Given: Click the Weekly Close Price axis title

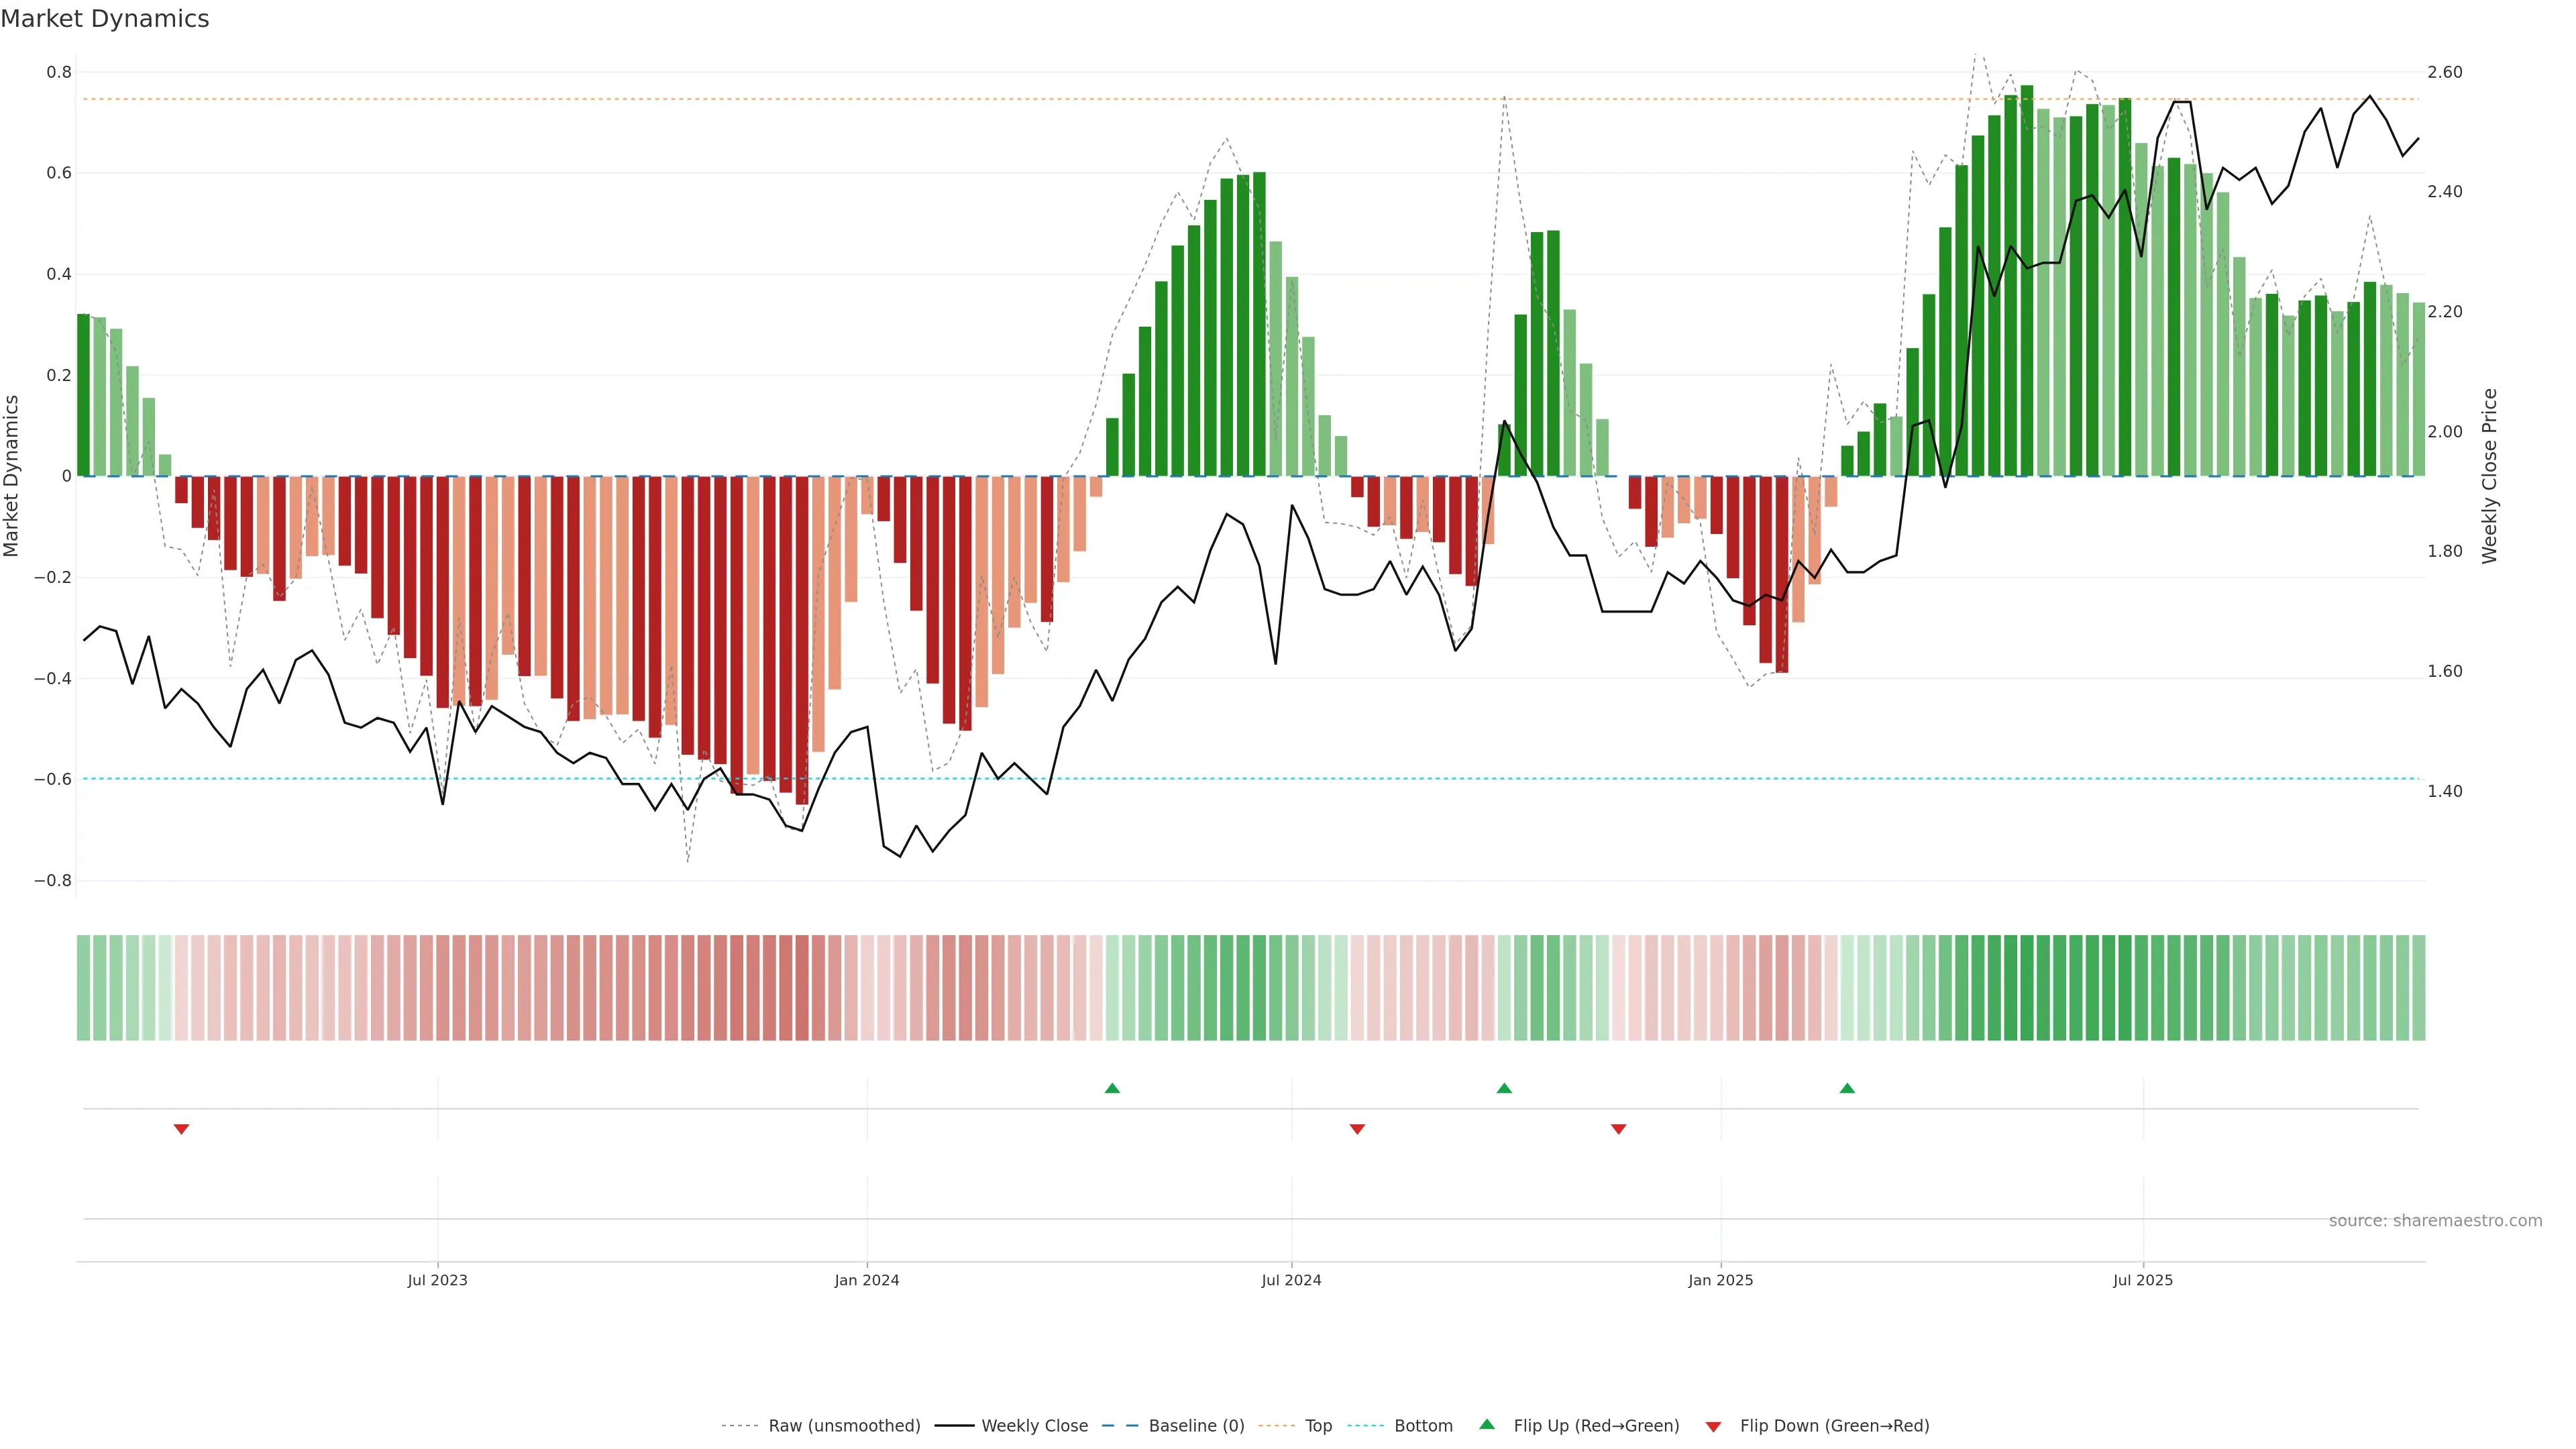Looking at the screenshot, I should point(2489,476).
